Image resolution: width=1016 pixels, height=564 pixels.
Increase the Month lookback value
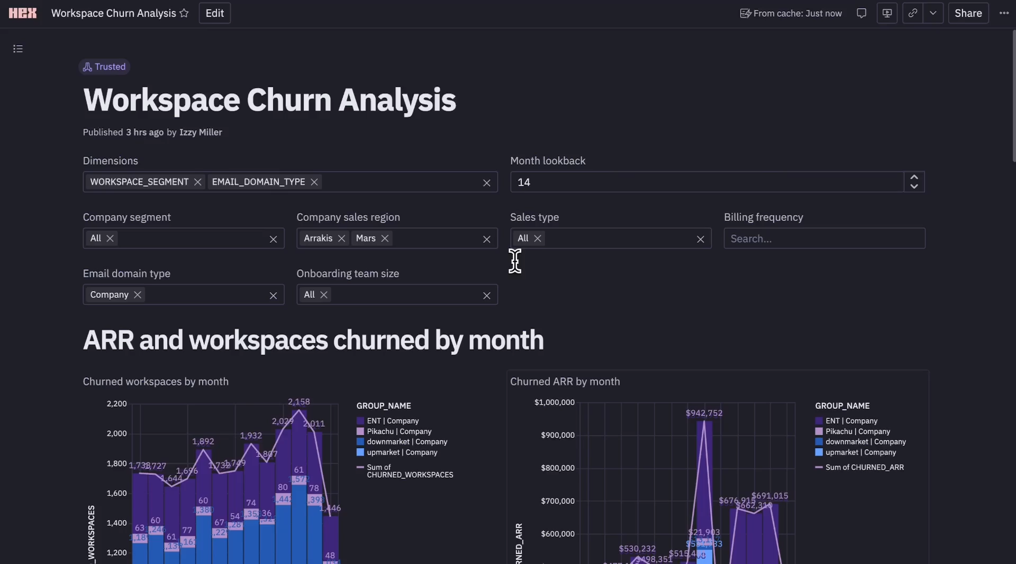point(914,178)
